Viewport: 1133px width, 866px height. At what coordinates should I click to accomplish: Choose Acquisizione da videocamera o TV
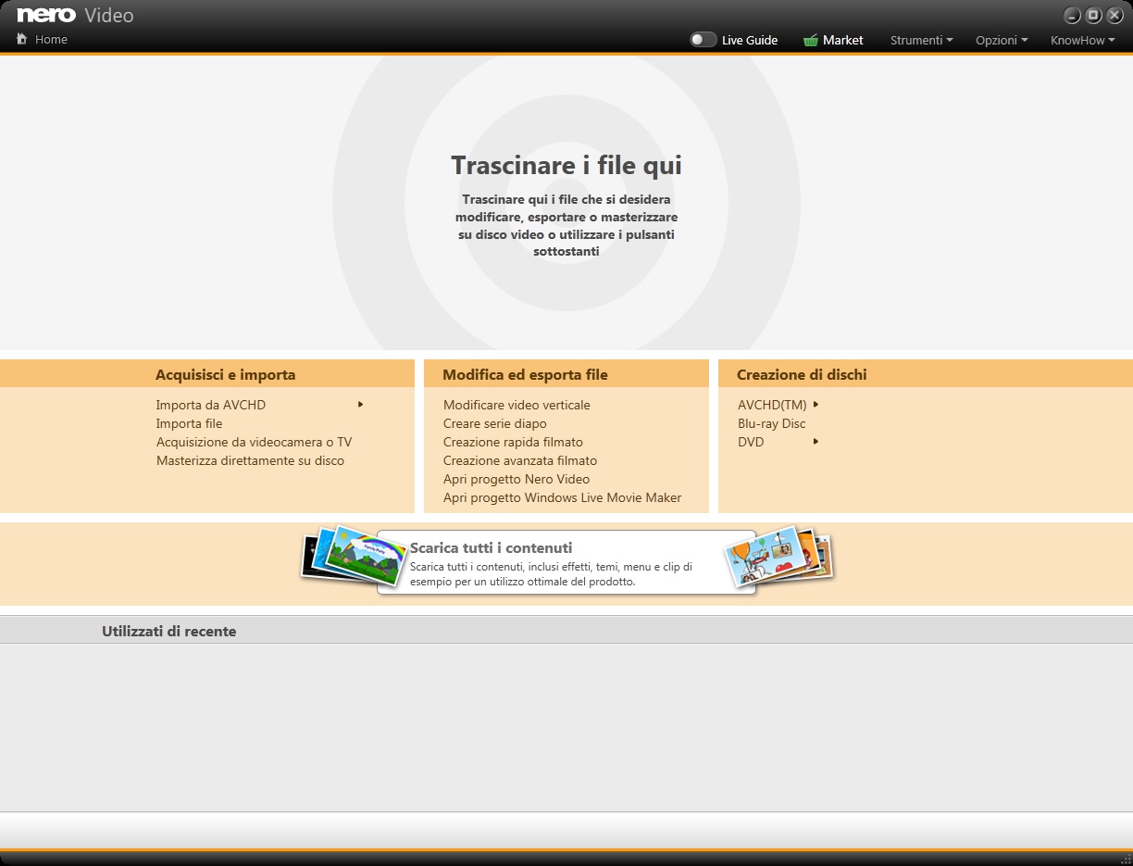(x=254, y=442)
